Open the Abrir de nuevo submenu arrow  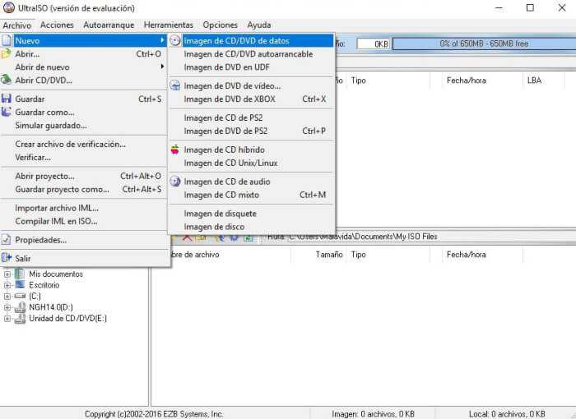[x=162, y=67]
